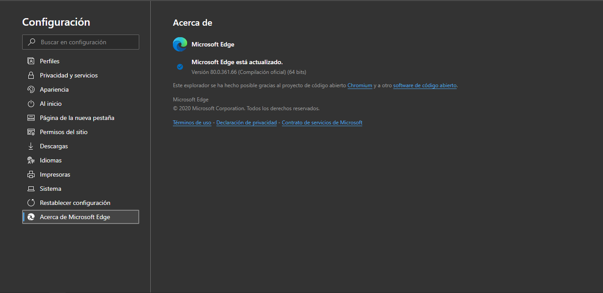603x293 pixels.
Task: Click the printer icon beside Impresoras
Action: (31, 174)
